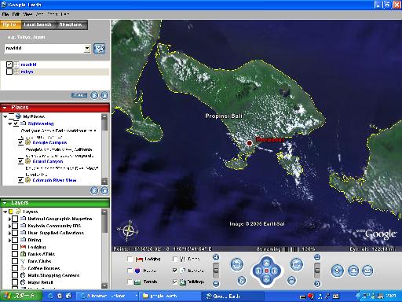Uncheck the Colorado River View placemark
Viewport: 402px width, 302px height.
[x=20, y=180]
